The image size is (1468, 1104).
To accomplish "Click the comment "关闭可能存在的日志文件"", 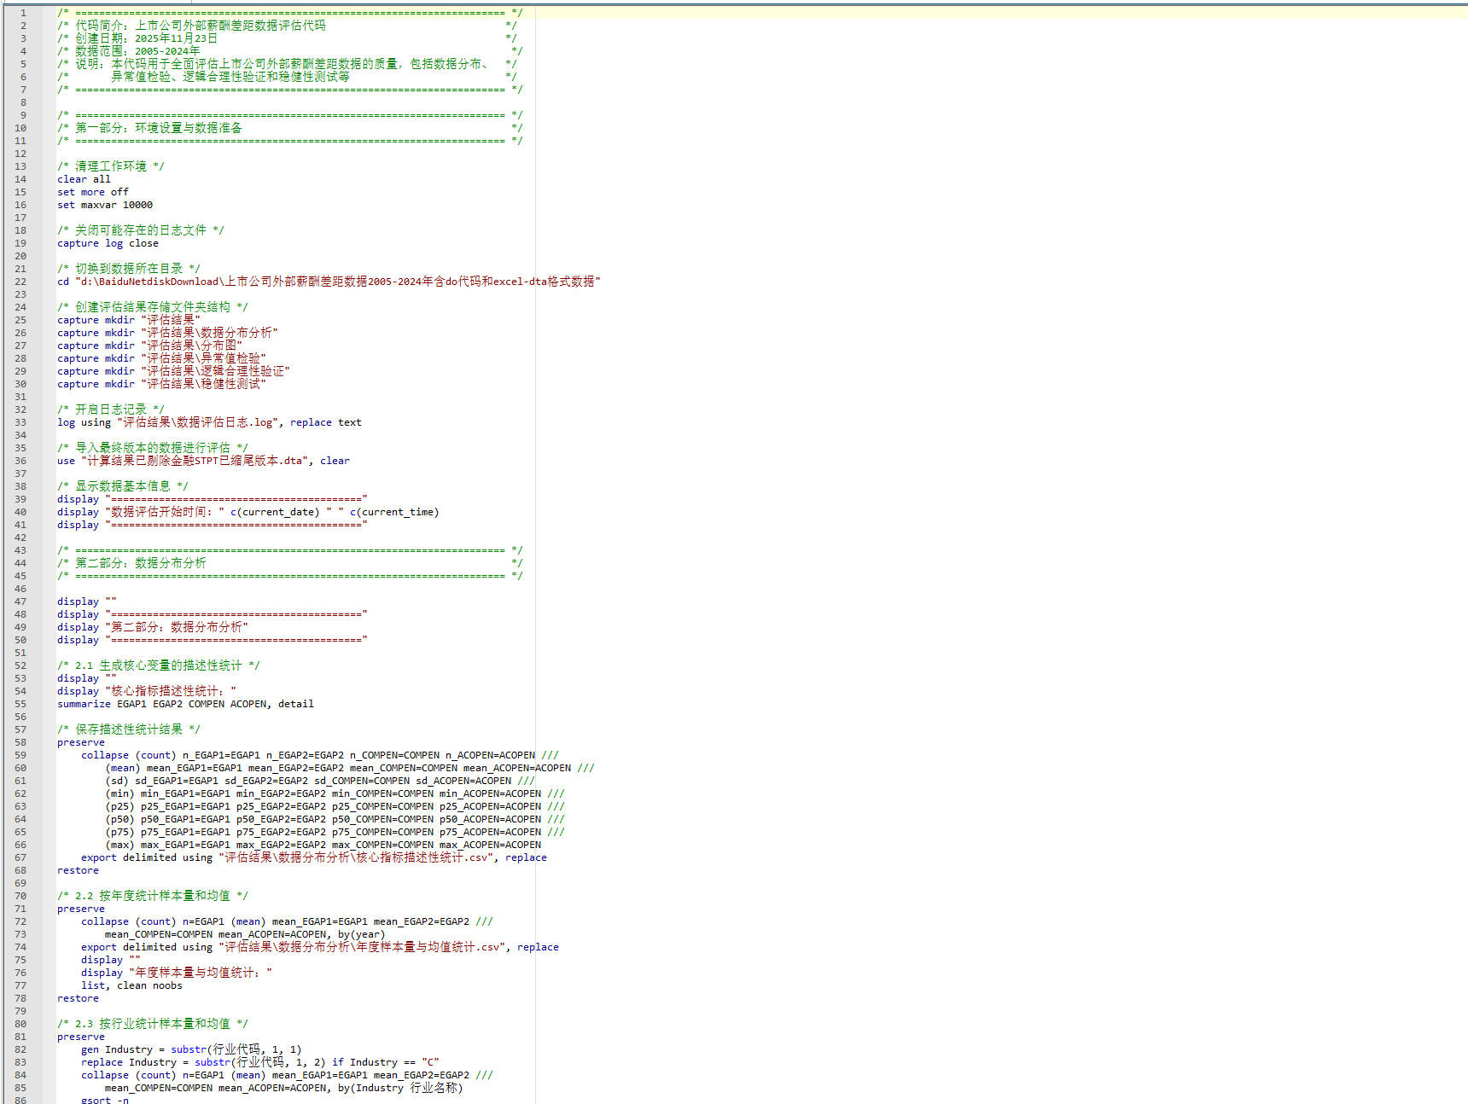I will click(141, 230).
